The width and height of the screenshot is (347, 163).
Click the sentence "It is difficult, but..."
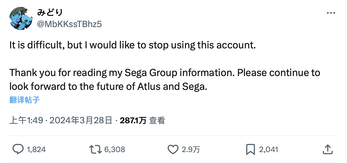click(x=133, y=45)
